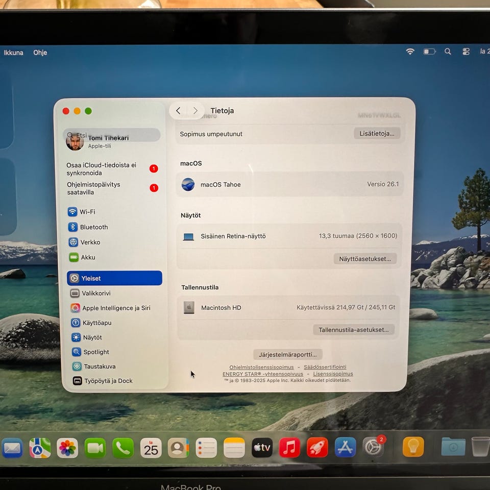Open the Säädössertifiointi link
This screenshot has width=490, height=490.
[x=325, y=367]
